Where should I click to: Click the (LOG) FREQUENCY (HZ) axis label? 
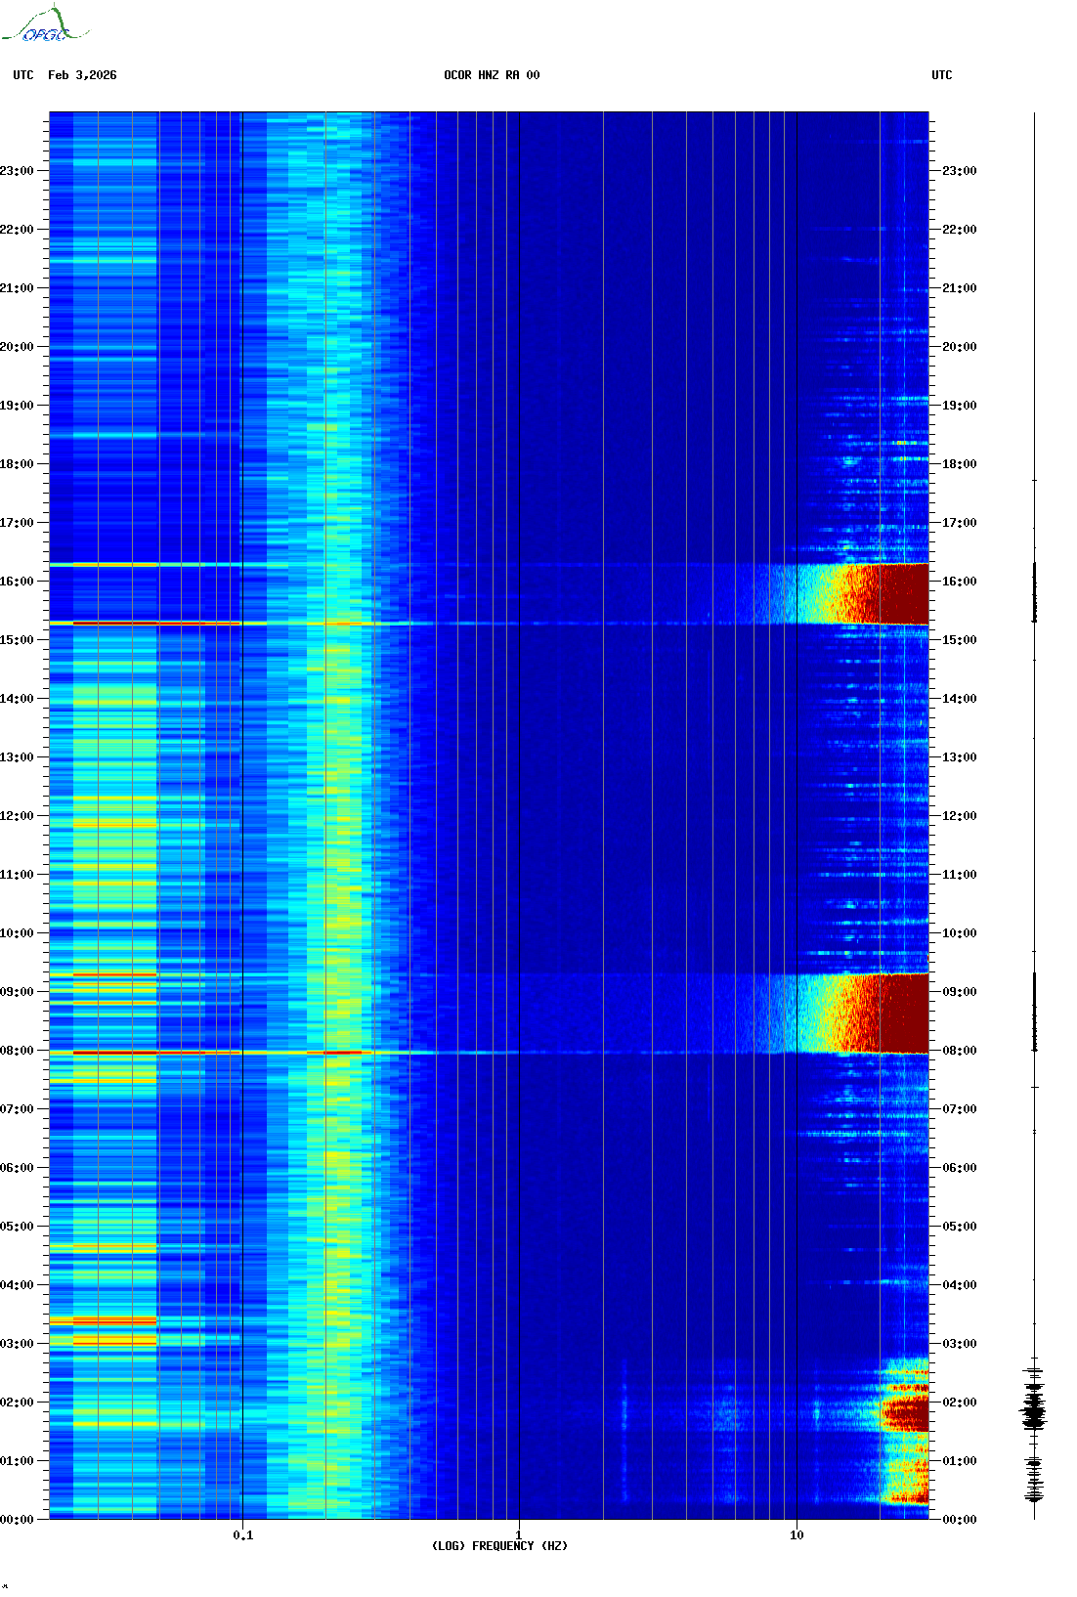[x=499, y=1546]
